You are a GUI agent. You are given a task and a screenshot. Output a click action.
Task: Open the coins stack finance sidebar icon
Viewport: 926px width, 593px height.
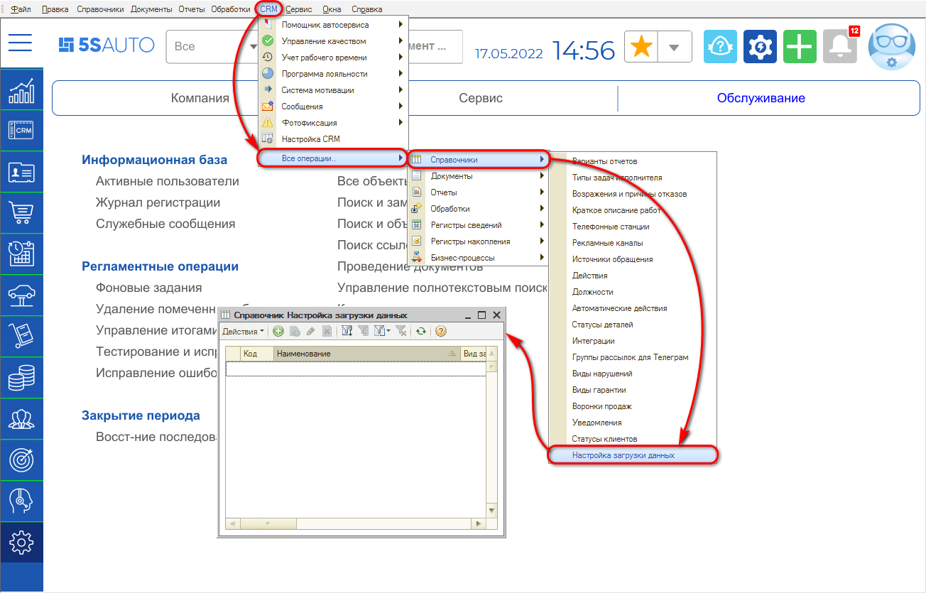tap(21, 377)
